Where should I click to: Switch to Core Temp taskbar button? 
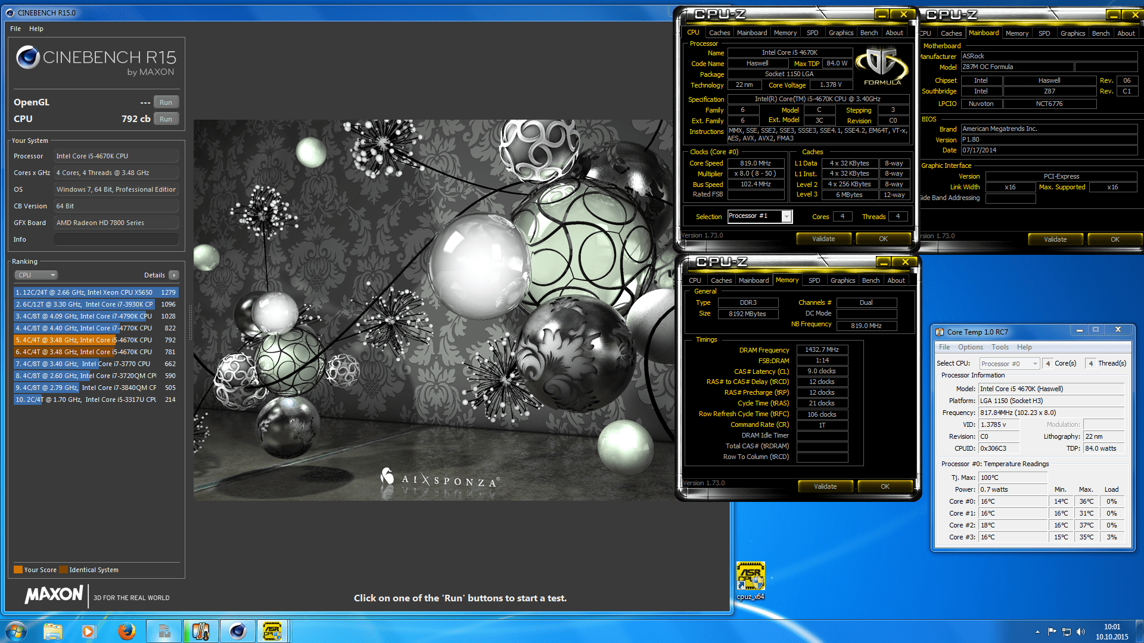pos(200,631)
